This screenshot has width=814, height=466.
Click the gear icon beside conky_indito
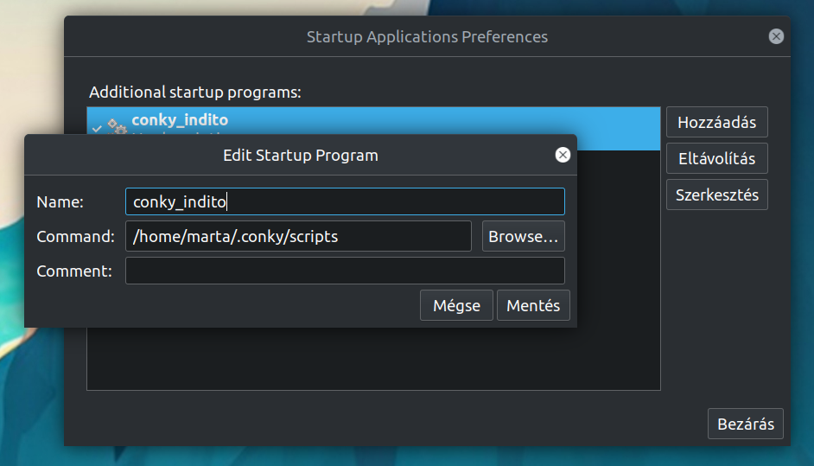pyautogui.click(x=117, y=126)
